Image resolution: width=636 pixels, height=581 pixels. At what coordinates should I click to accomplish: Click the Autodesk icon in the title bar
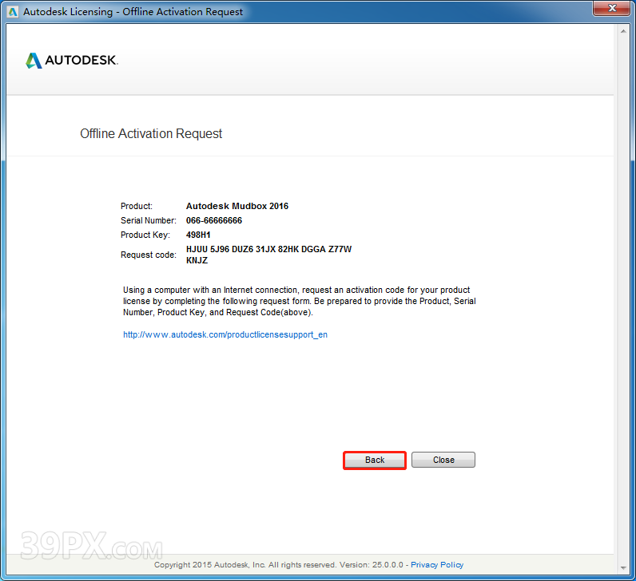12,12
